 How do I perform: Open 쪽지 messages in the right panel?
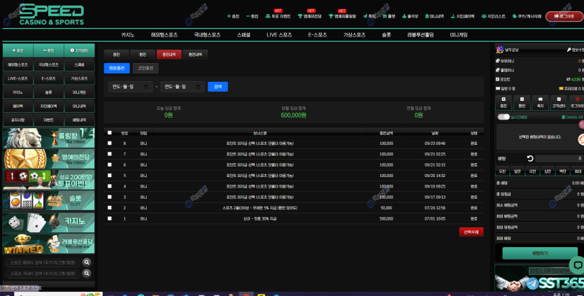[x=540, y=103]
